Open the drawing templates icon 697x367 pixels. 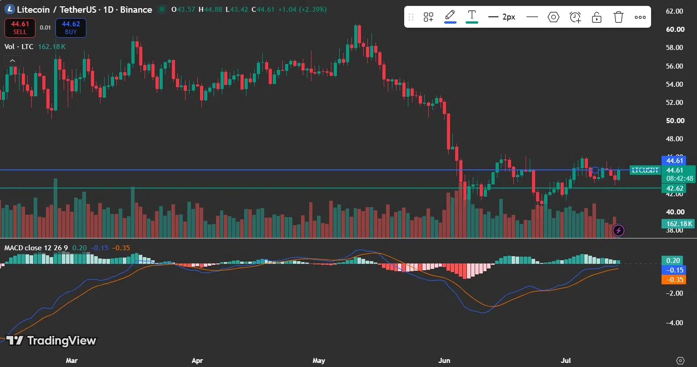[428, 17]
